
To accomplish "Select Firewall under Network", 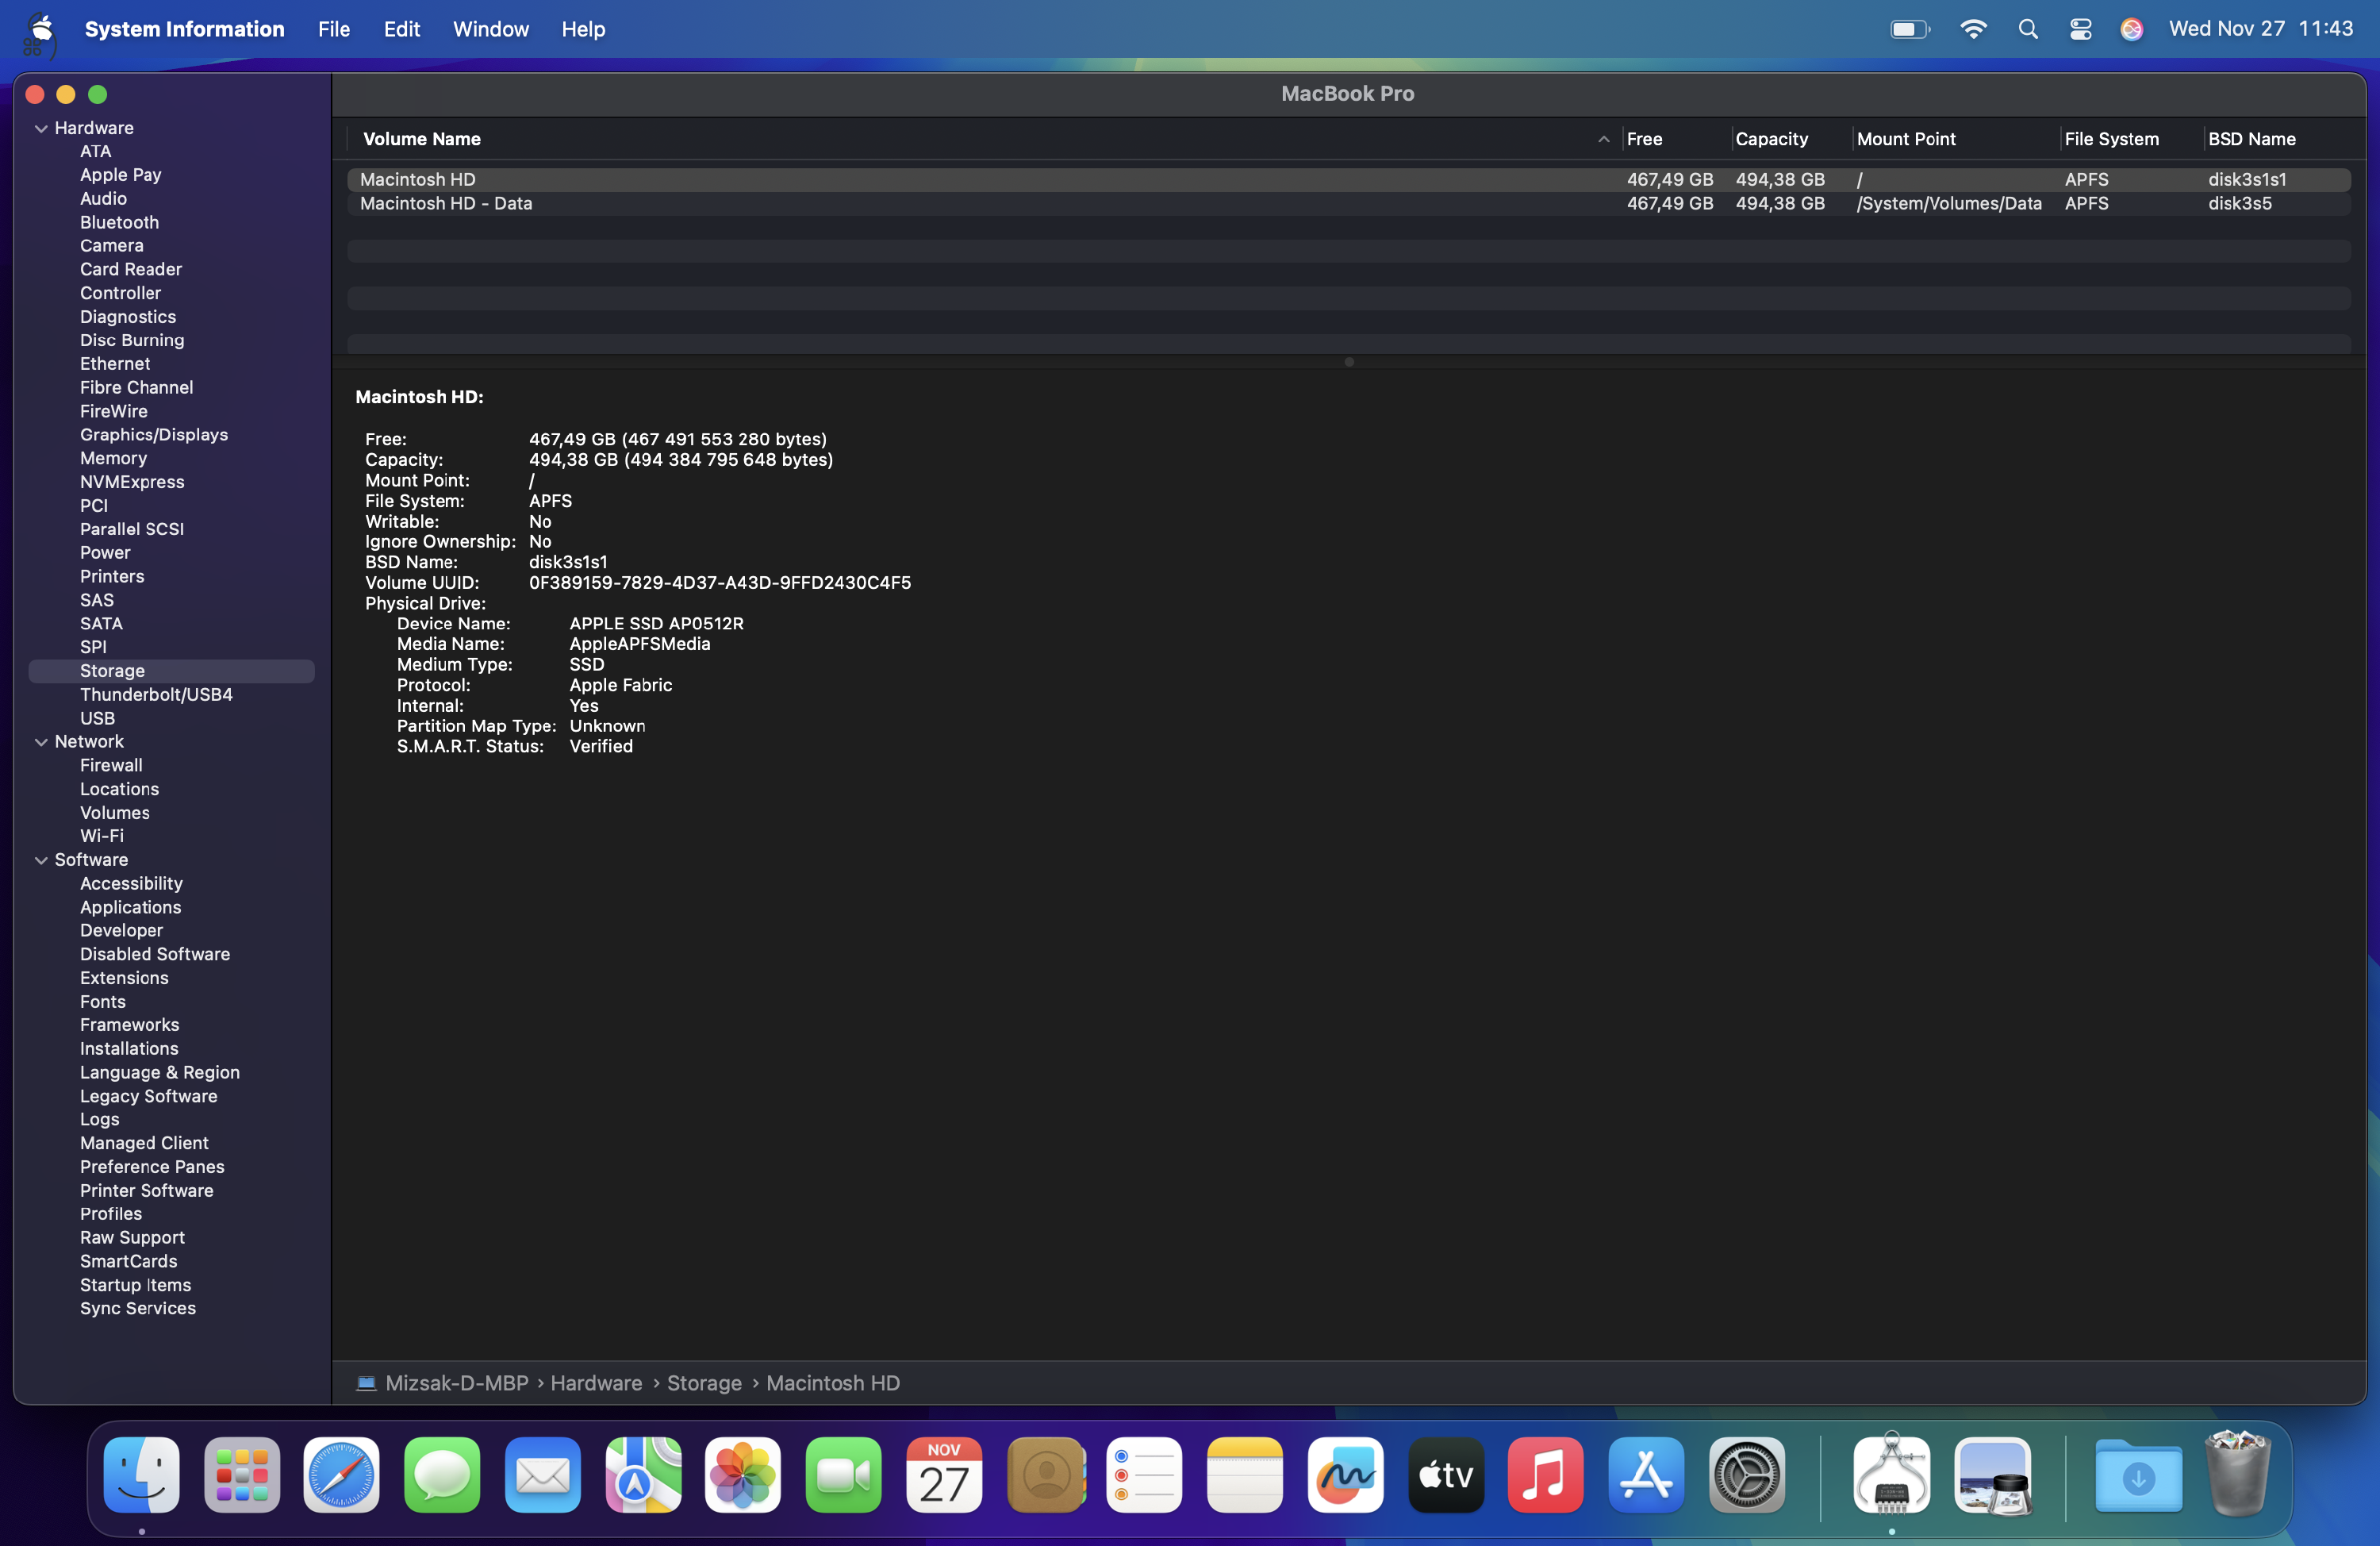I will 111,766.
